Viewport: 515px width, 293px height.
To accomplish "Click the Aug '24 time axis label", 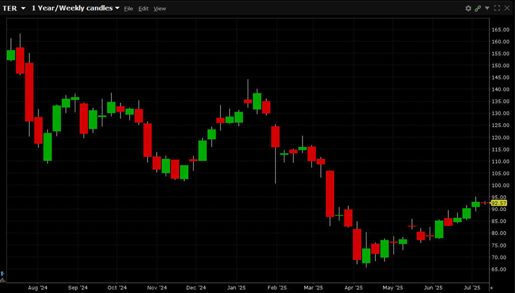I will [38, 288].
